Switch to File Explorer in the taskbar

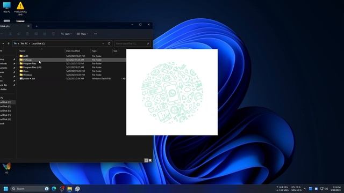pyautogui.click(x=70, y=189)
